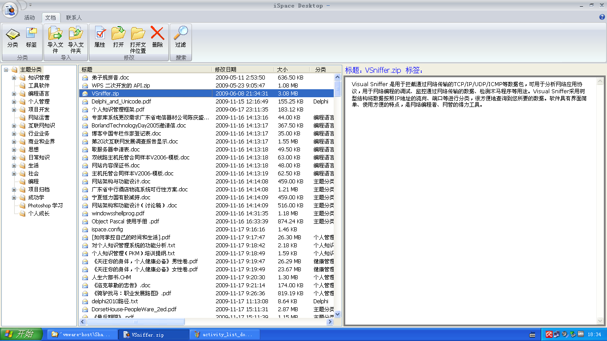This screenshot has width=607, height=341.
Task: Collapse the 主题分类 root node
Action: 6,70
